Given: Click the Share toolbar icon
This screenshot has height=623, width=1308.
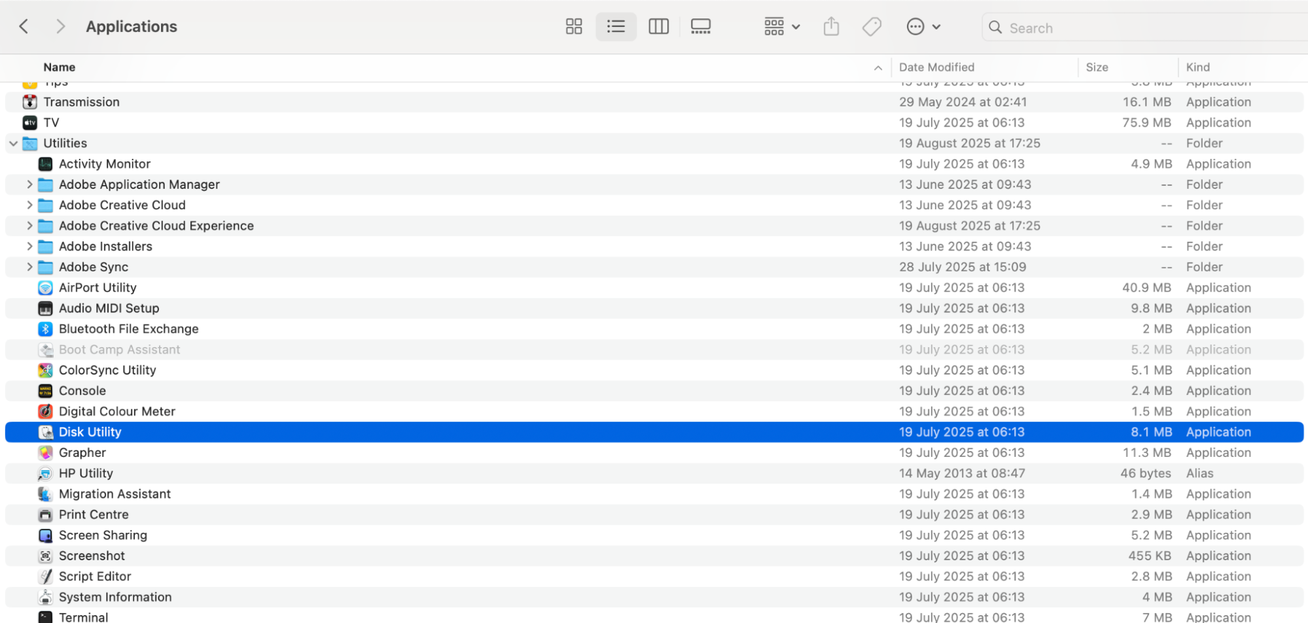Looking at the screenshot, I should (831, 27).
